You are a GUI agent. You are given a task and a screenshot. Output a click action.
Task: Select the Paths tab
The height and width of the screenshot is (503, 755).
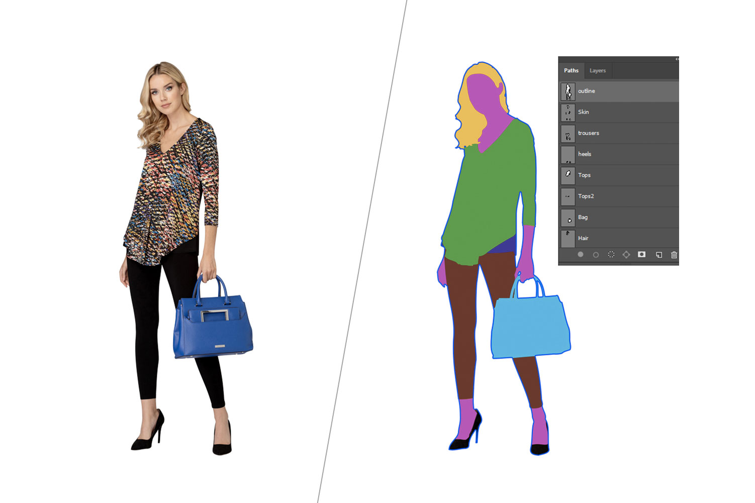[571, 71]
